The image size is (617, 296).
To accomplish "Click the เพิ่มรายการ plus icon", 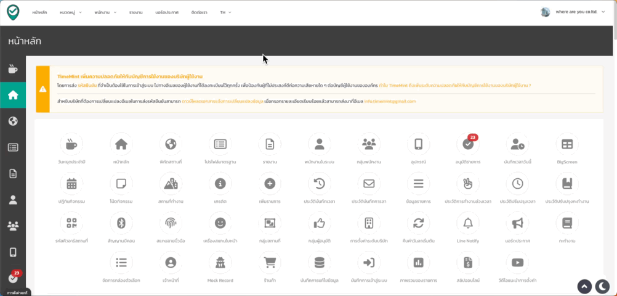I will [x=270, y=184].
